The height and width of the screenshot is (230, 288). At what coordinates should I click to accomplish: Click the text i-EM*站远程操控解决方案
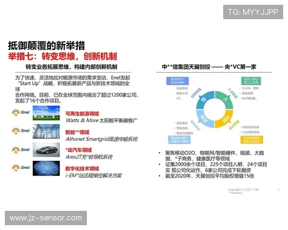pyautogui.click(x=94, y=175)
